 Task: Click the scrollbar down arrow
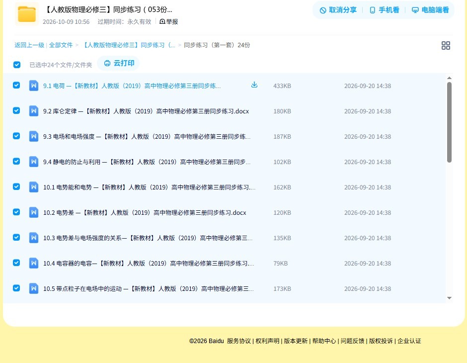click(449, 298)
